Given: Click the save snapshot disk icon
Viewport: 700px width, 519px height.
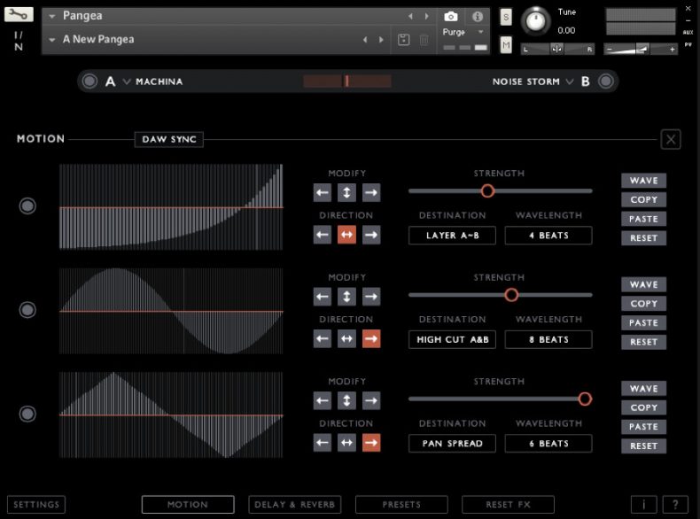Looking at the screenshot, I should tap(404, 40).
